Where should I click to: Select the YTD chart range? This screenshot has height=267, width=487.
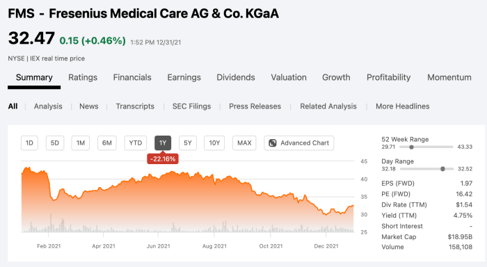click(x=136, y=143)
